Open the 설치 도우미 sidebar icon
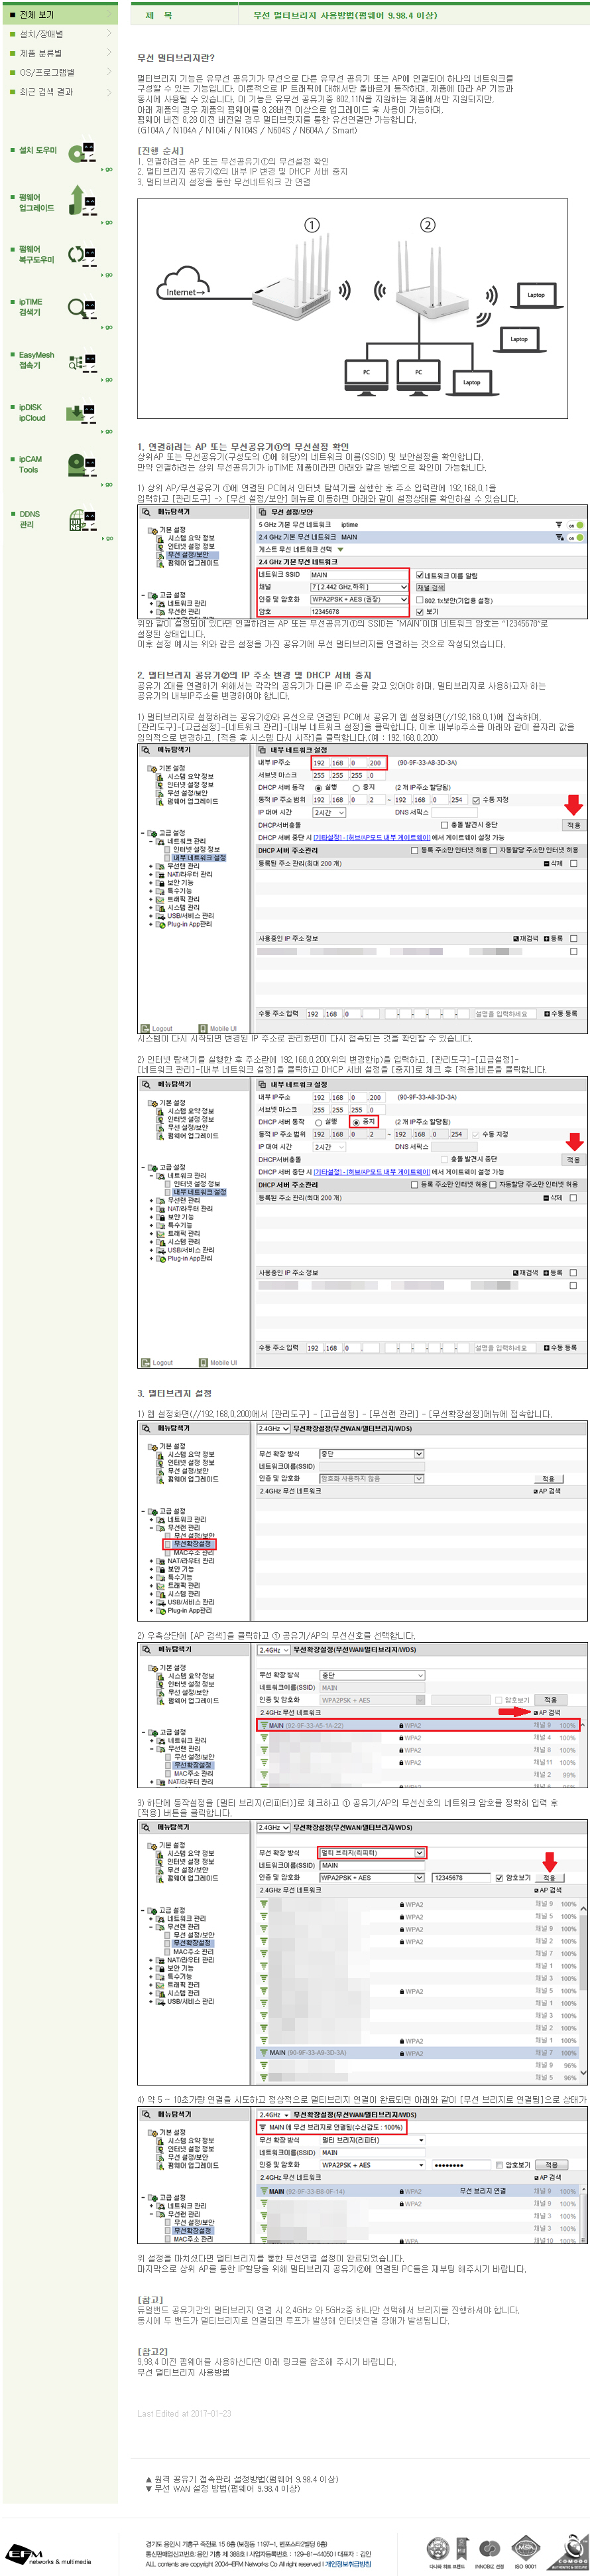This screenshot has width=590, height=2576. pyautogui.click(x=81, y=152)
